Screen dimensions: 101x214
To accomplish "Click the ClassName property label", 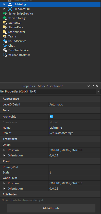I will (10, 122).
